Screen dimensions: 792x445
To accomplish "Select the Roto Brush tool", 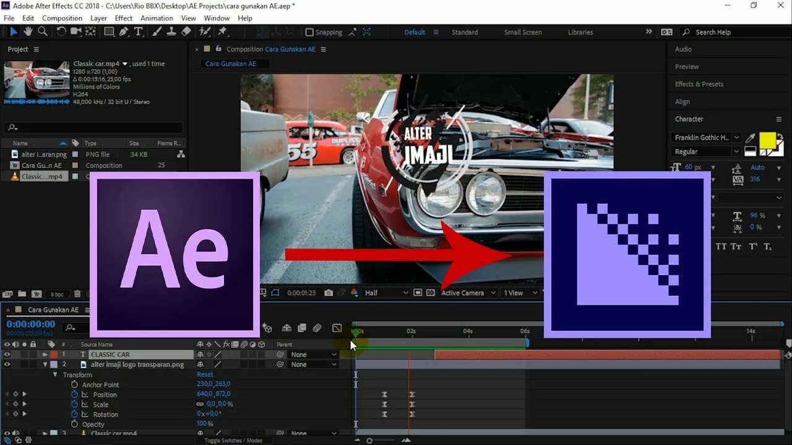I will click(x=205, y=32).
